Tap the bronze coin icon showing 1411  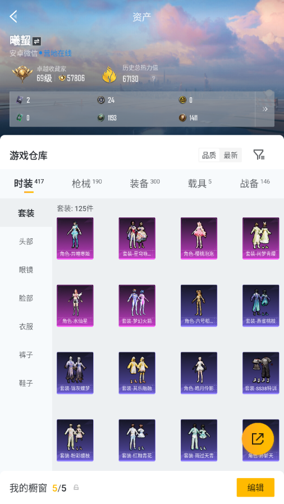182,118
